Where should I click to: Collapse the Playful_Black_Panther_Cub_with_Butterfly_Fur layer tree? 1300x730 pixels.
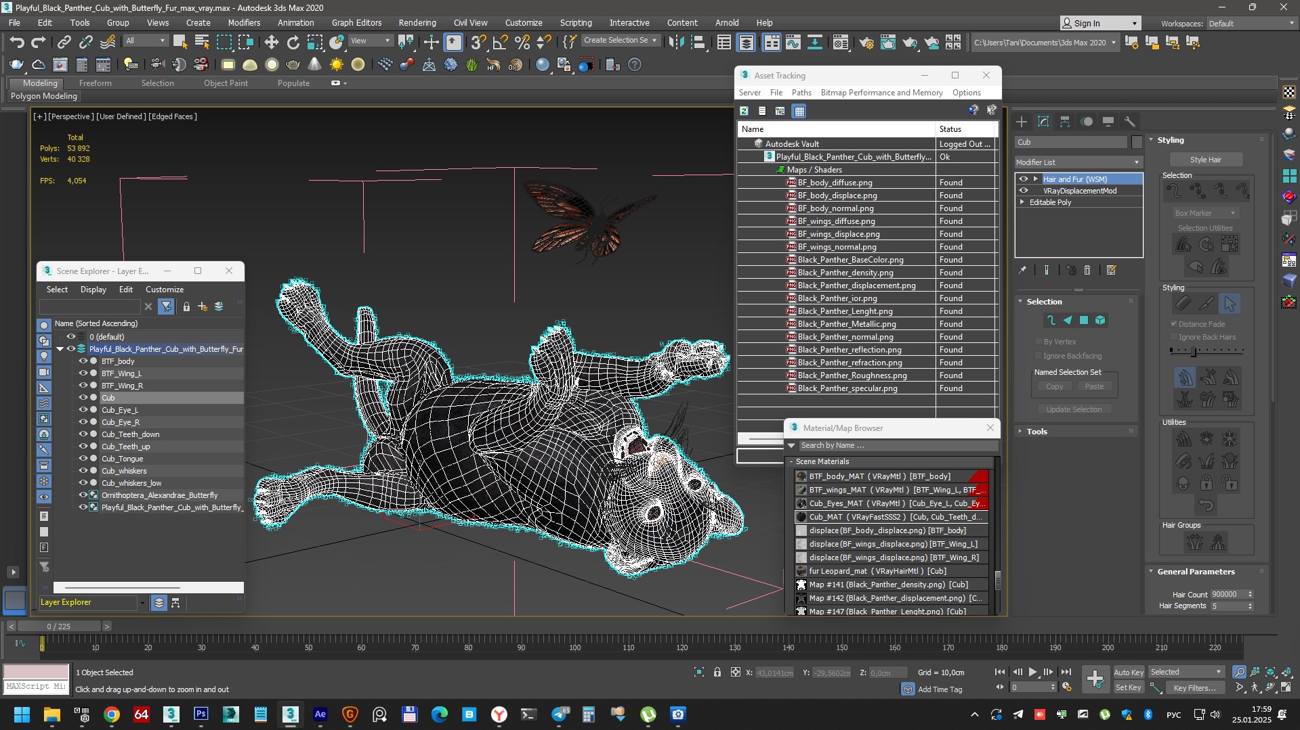tap(60, 349)
